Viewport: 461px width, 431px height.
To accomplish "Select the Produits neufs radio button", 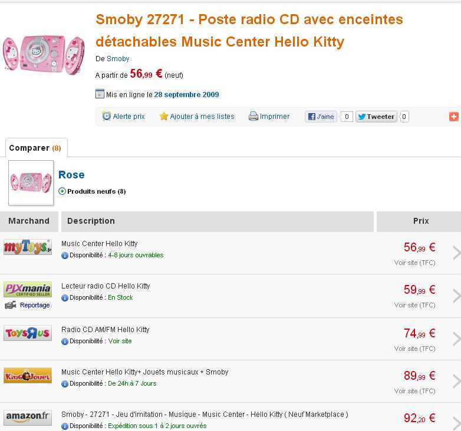I will 62,191.
